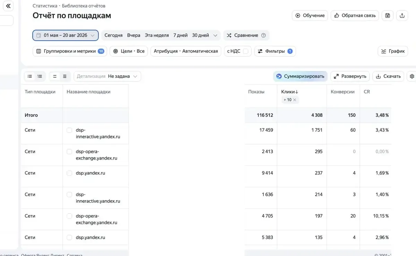The image size is (416, 256).
Task: Open the date range 01 мая – 20 авг 2026
Action: (66, 35)
